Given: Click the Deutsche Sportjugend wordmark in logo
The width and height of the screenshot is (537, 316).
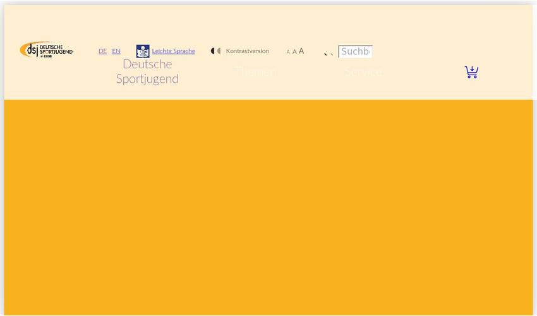Looking at the screenshot, I should [56, 50].
